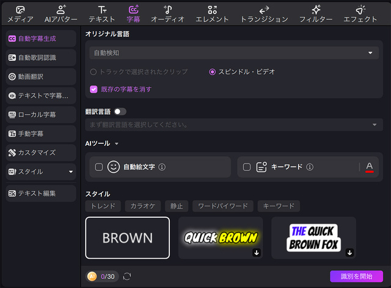Enable the キーワード checkbox

247,167
